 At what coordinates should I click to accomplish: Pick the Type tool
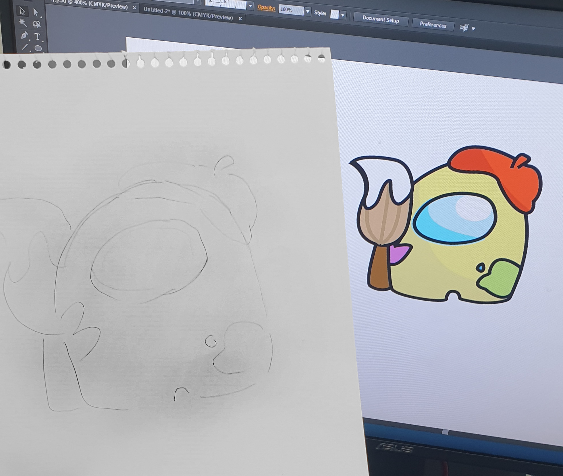(37, 37)
